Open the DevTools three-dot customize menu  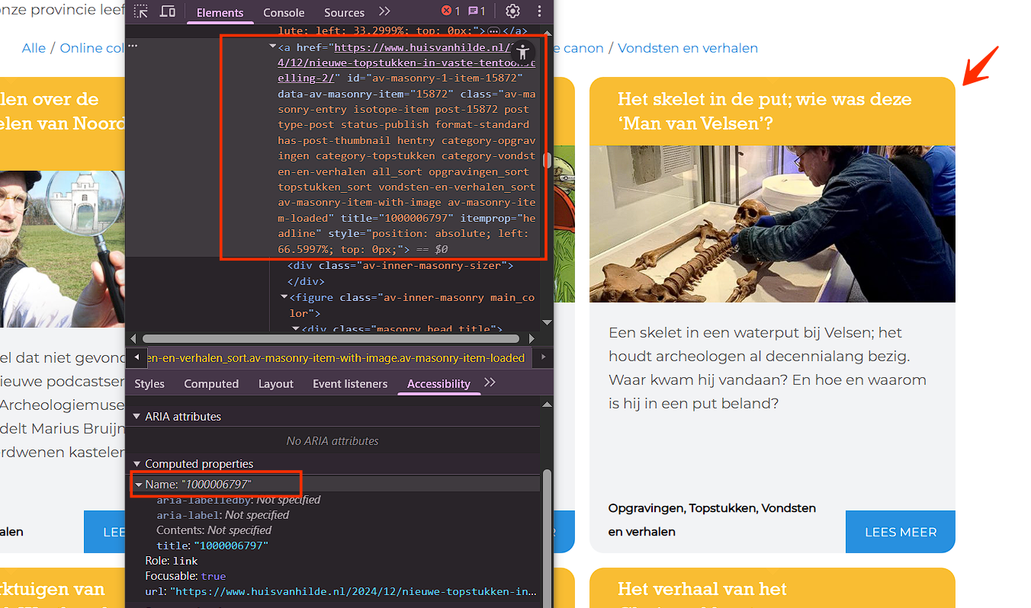539,11
